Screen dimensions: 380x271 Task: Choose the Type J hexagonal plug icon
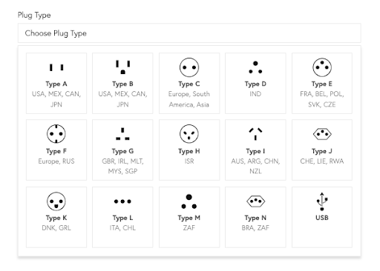[x=322, y=134]
